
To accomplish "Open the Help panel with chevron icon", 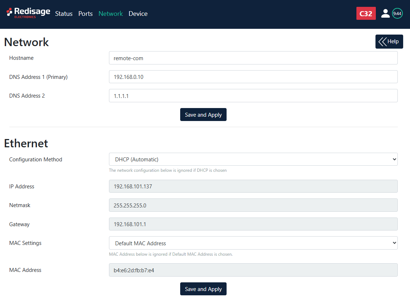I will pos(389,41).
